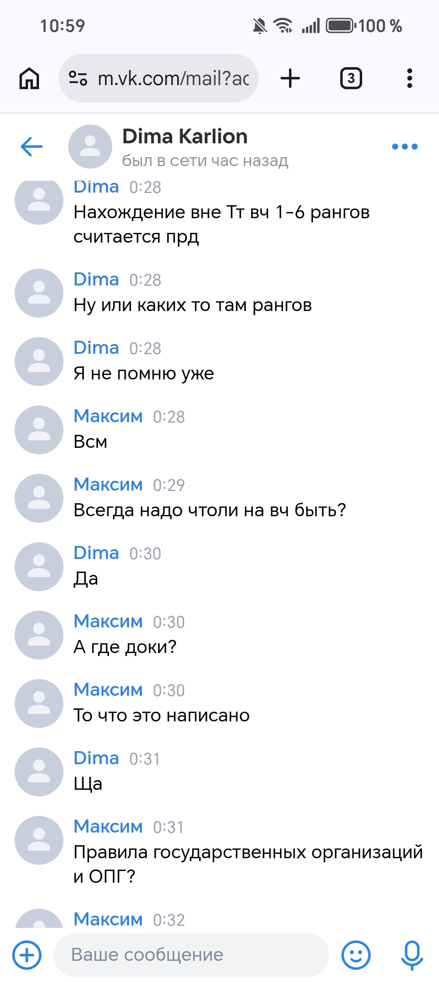Image resolution: width=439 pixels, height=982 pixels.
Task: Tap sender name Dima above "Да"
Action: tap(96, 553)
